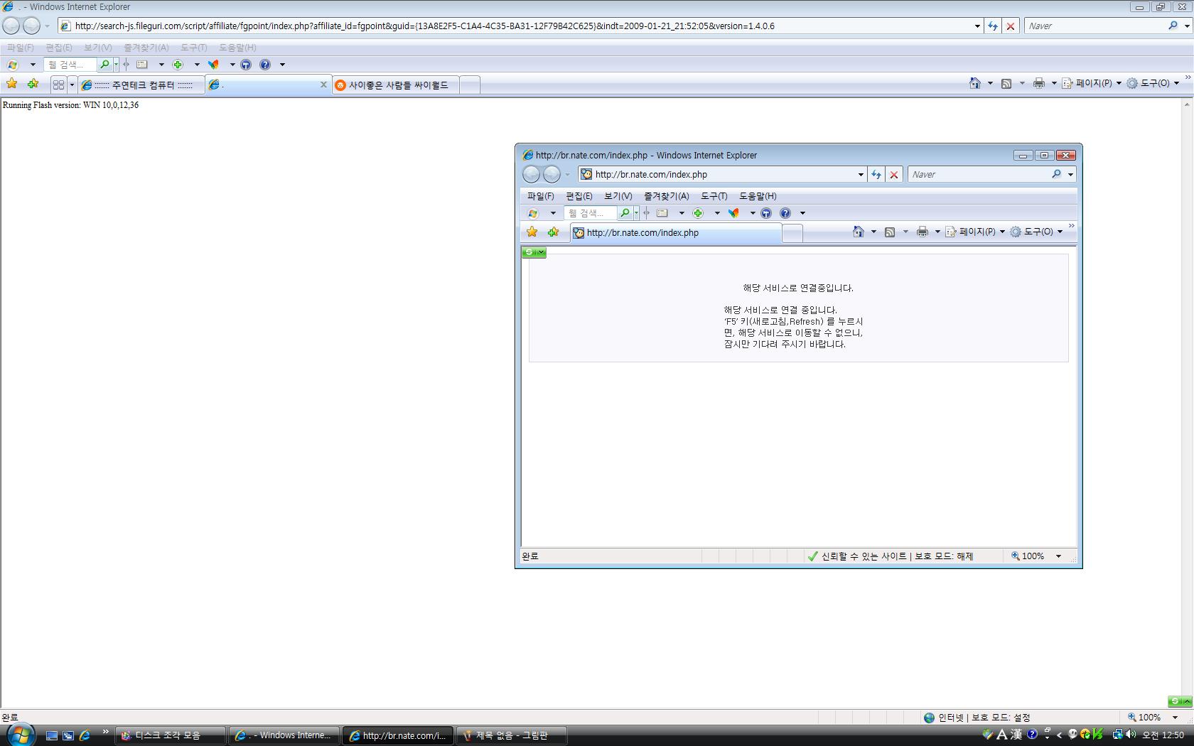Screen dimensions: 1194x746
Task: Close the active blank tab in the main window
Action: click(323, 85)
